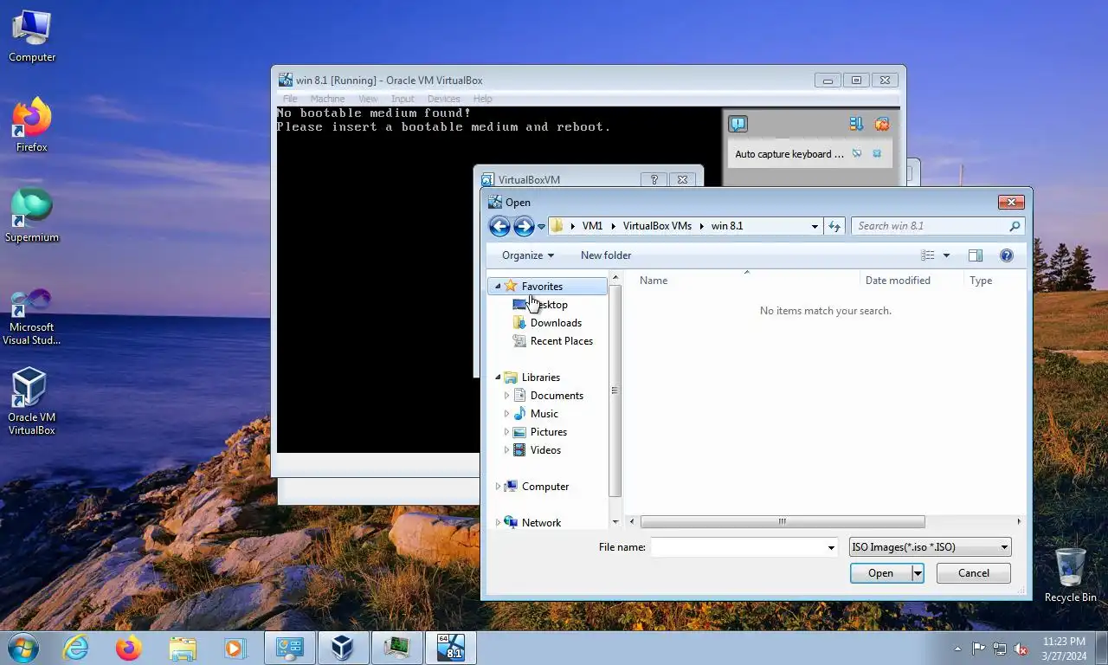Expand the address bar previous locations dropdown
The height and width of the screenshot is (665, 1108).
coord(815,226)
